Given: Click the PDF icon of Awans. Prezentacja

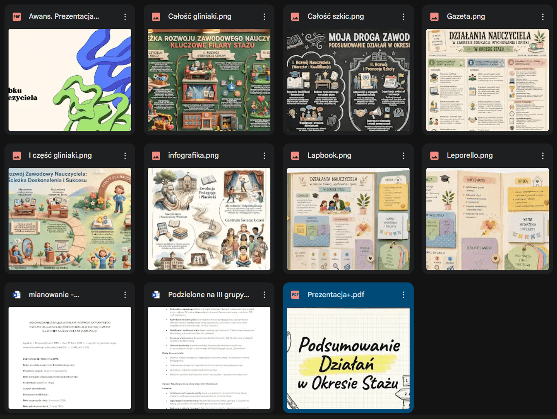Looking at the screenshot, I should point(17,17).
